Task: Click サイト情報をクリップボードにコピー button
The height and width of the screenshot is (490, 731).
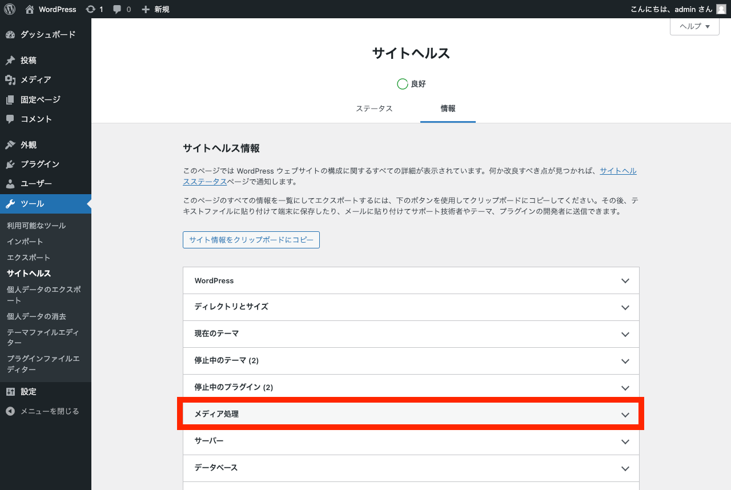Action: (x=251, y=240)
